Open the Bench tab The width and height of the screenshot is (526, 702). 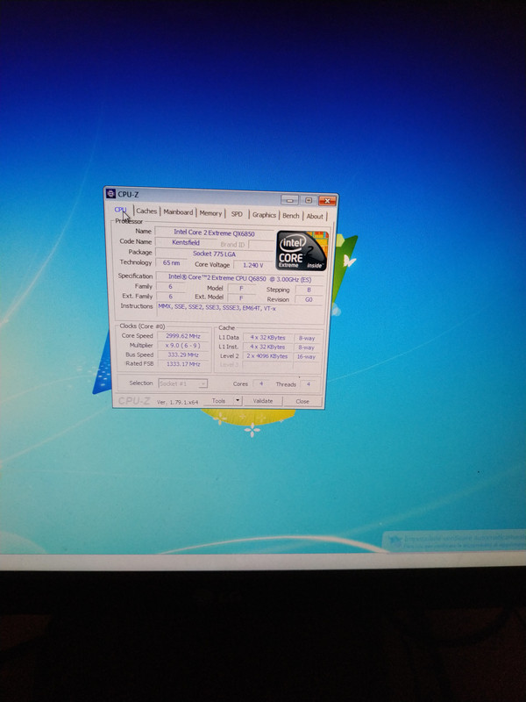coord(291,216)
